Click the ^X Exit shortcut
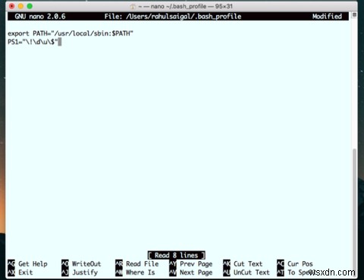Viewport: 364px width, 280px height. point(20,272)
